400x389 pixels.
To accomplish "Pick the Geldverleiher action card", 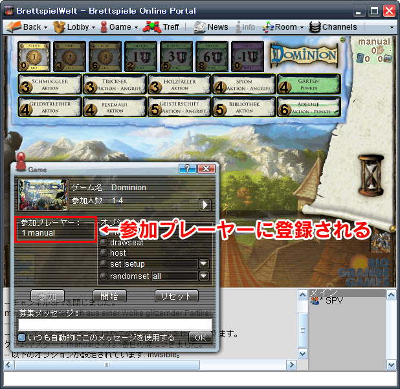I will coord(50,107).
